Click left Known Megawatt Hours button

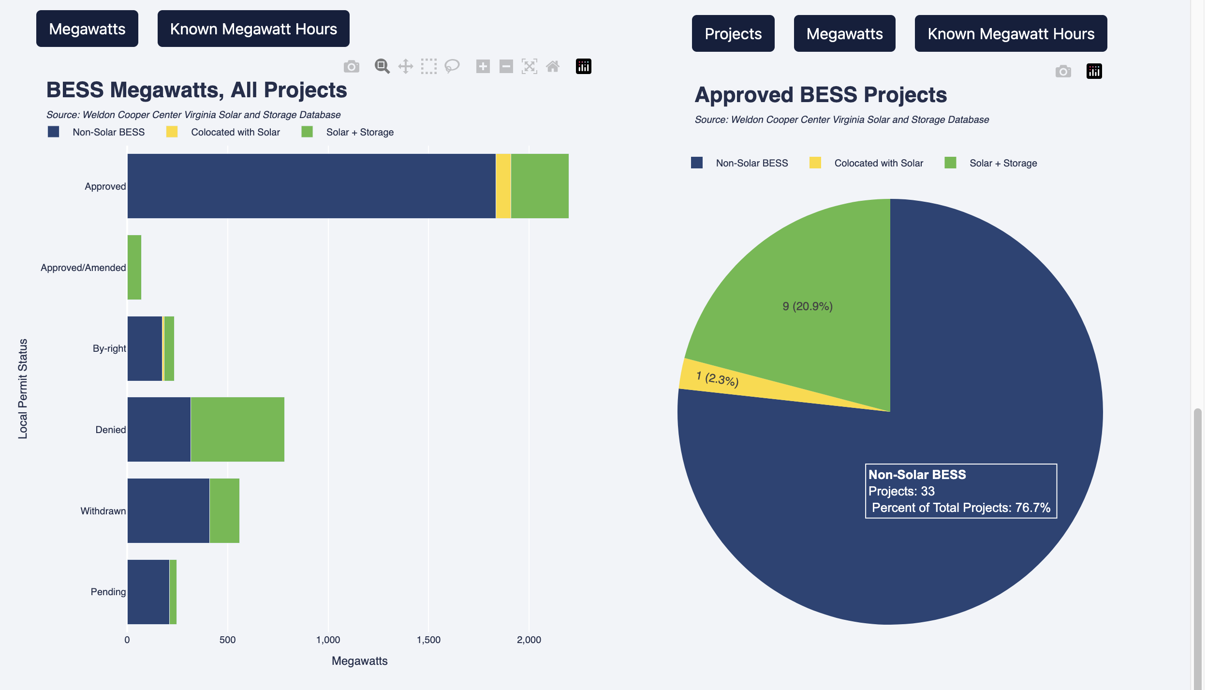point(253,29)
